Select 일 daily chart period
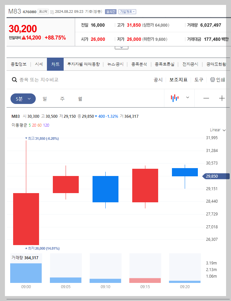The height and width of the screenshot is (301, 231). tap(45, 99)
